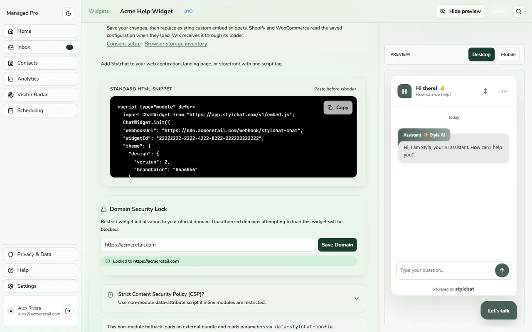This screenshot has width=532, height=332.
Task: Click the Let's talk launcher button
Action: tap(499, 310)
